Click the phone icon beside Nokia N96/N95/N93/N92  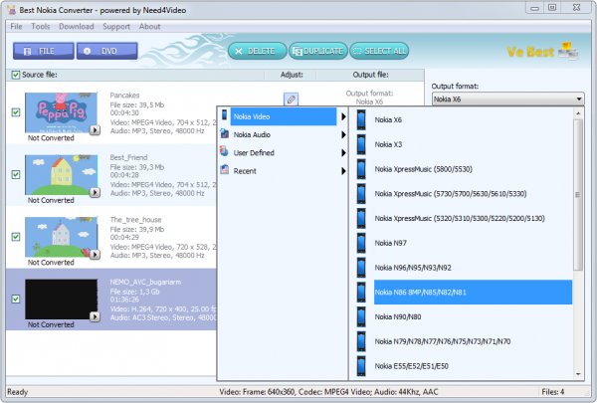(x=361, y=268)
